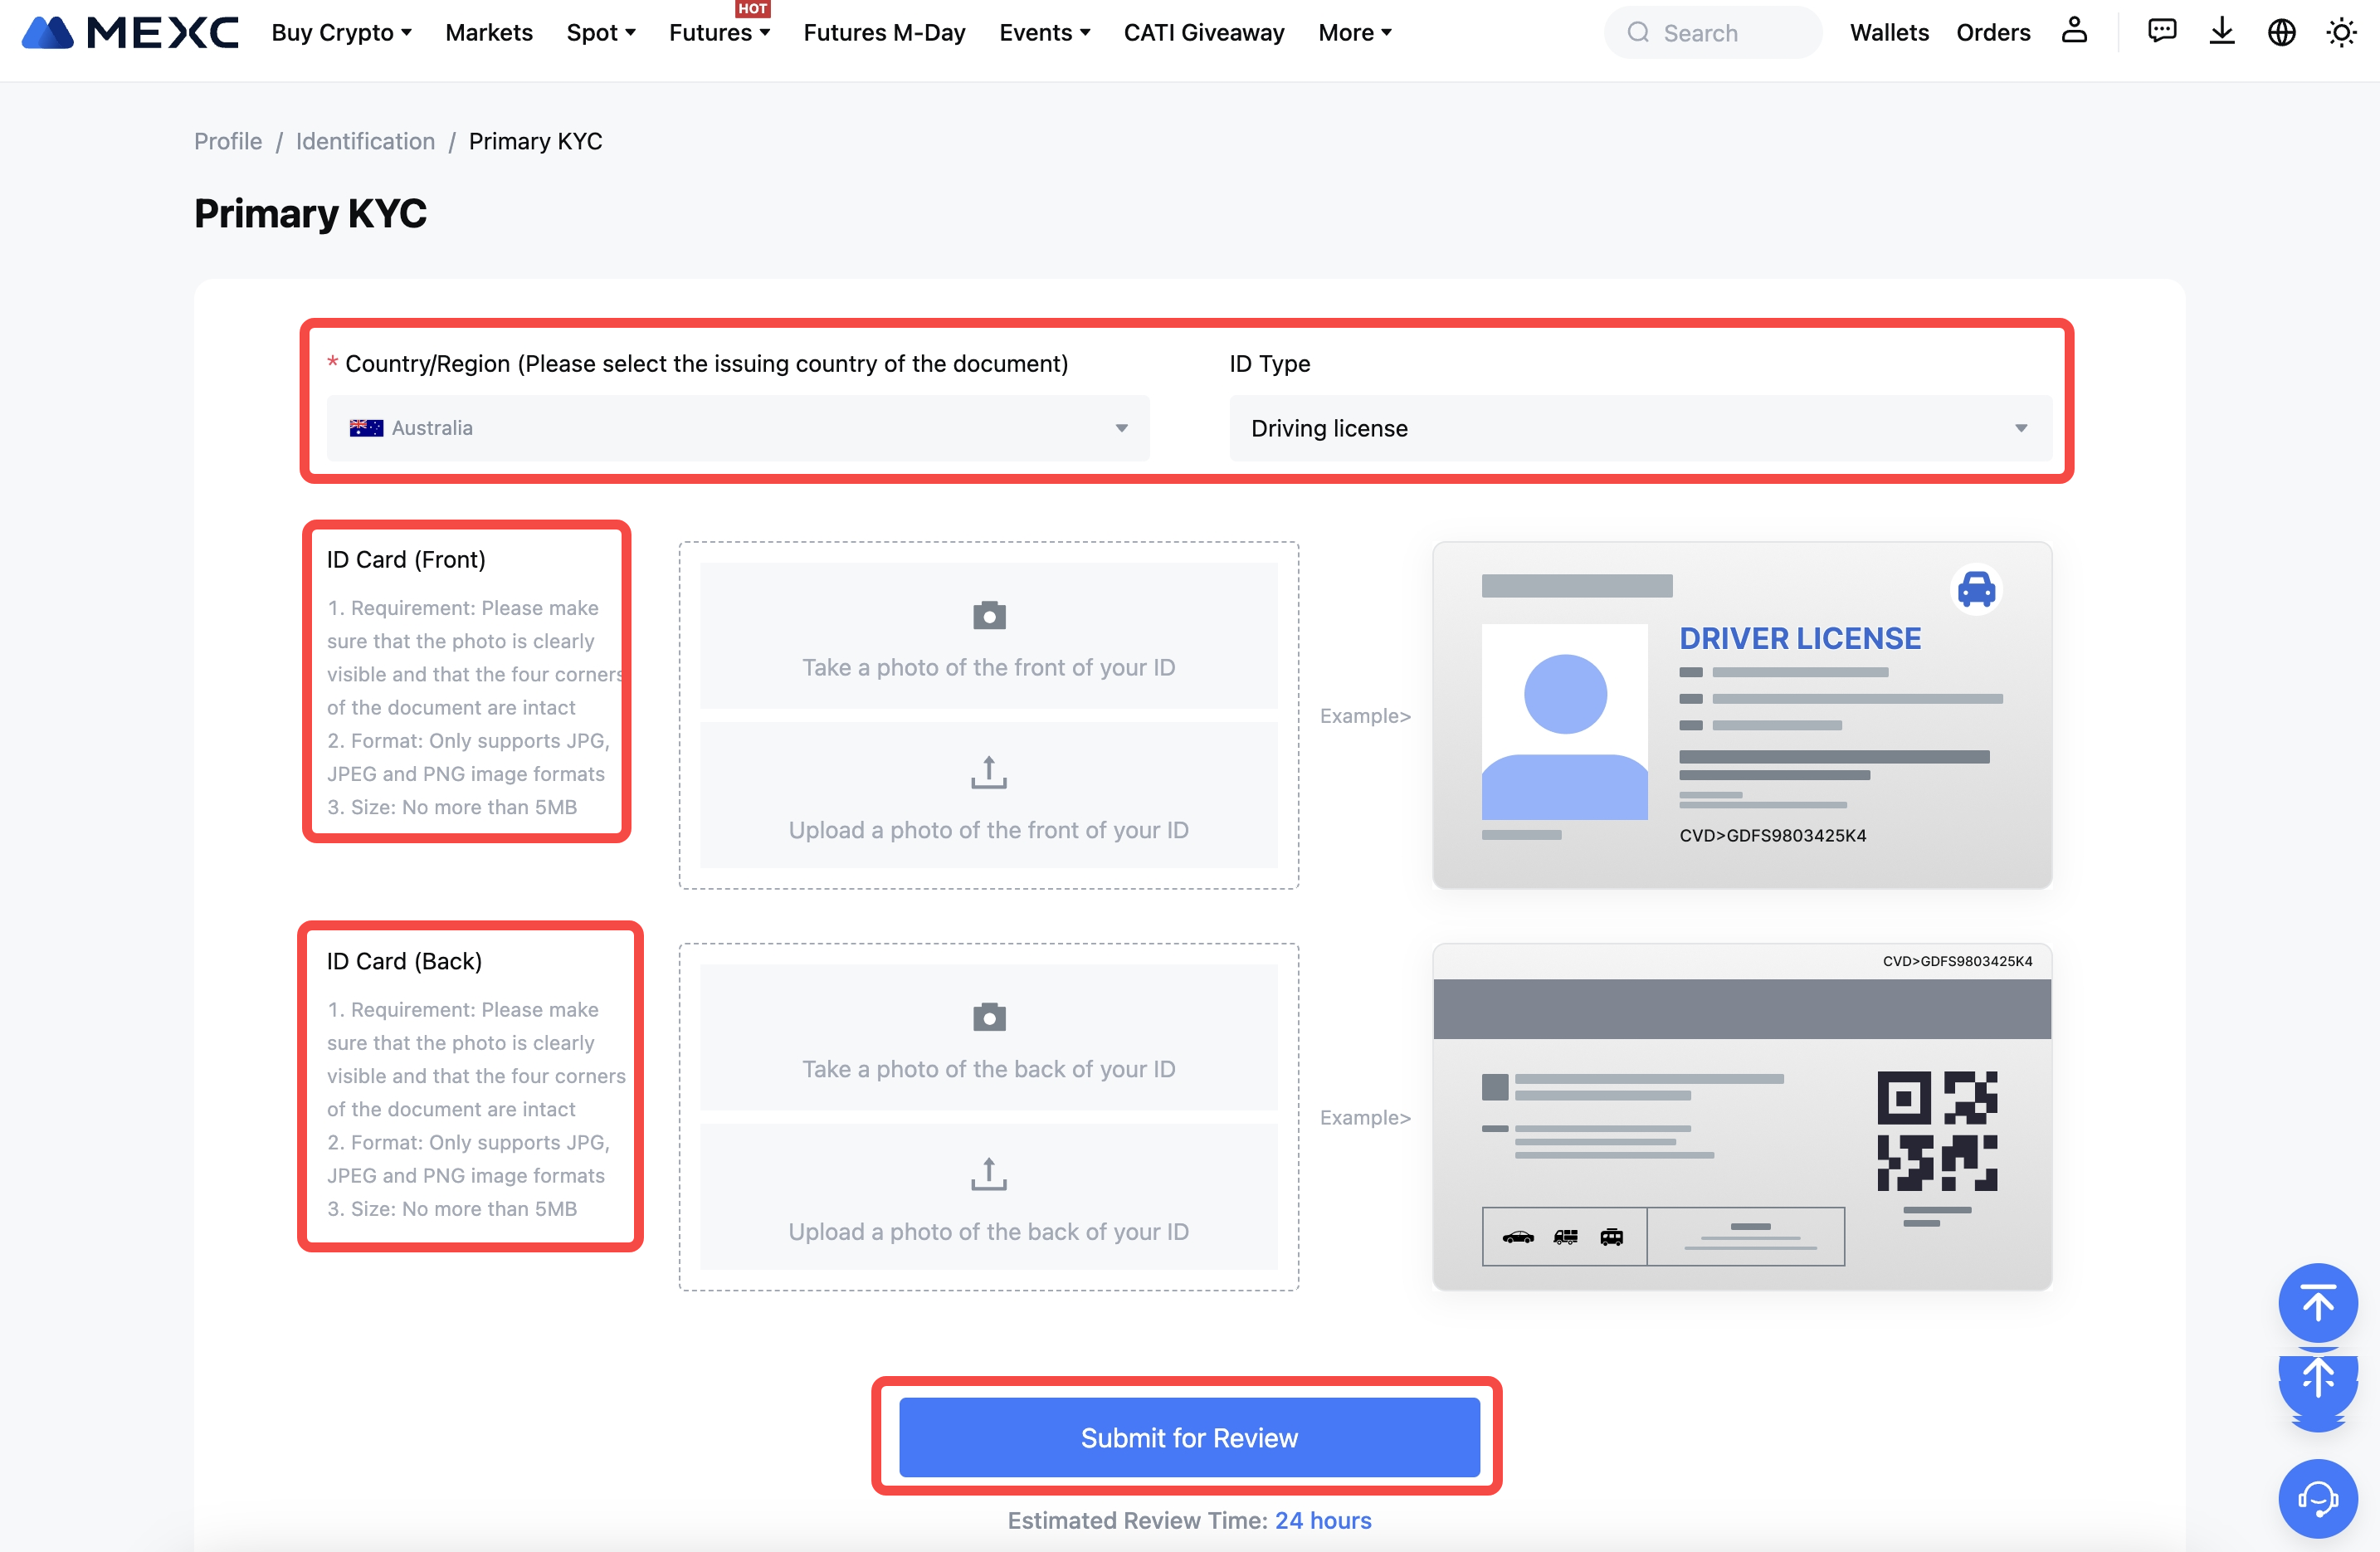Click Upload a photo of the back of your ID
Image resolution: width=2380 pixels, height=1552 pixels.
pos(989,1197)
